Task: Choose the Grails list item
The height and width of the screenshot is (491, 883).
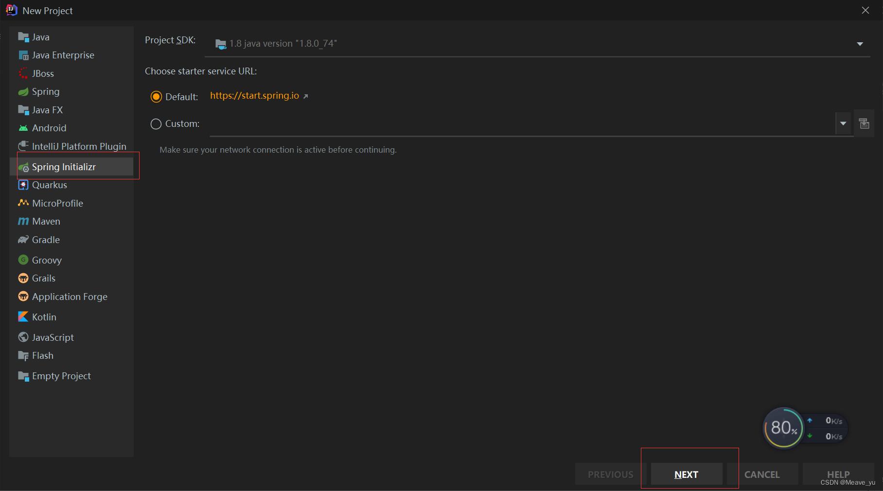Action: tap(71, 278)
